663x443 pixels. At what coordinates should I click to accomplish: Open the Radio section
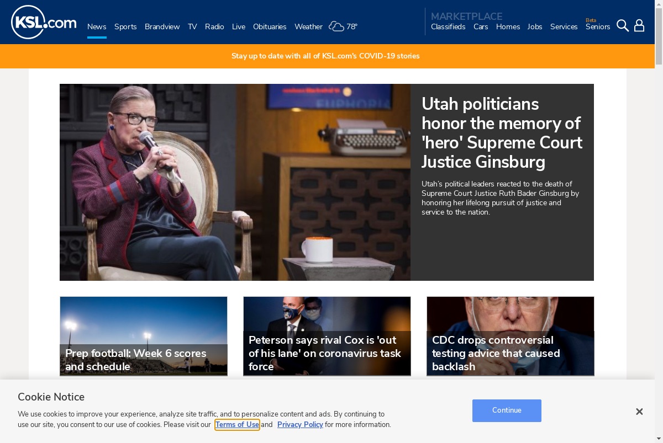(214, 26)
